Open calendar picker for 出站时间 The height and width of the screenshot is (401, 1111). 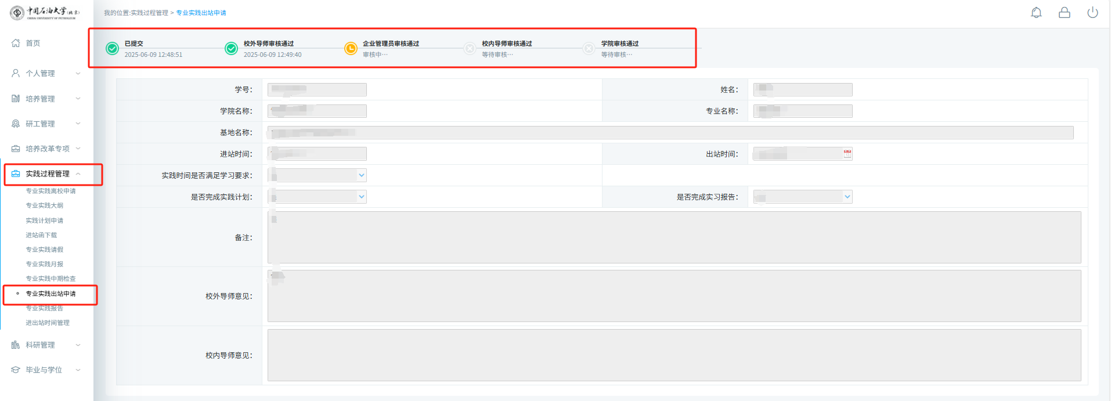coord(847,154)
